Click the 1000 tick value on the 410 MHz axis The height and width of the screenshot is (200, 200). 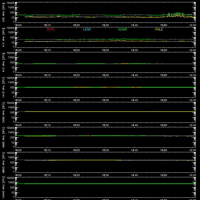click(11, 32)
